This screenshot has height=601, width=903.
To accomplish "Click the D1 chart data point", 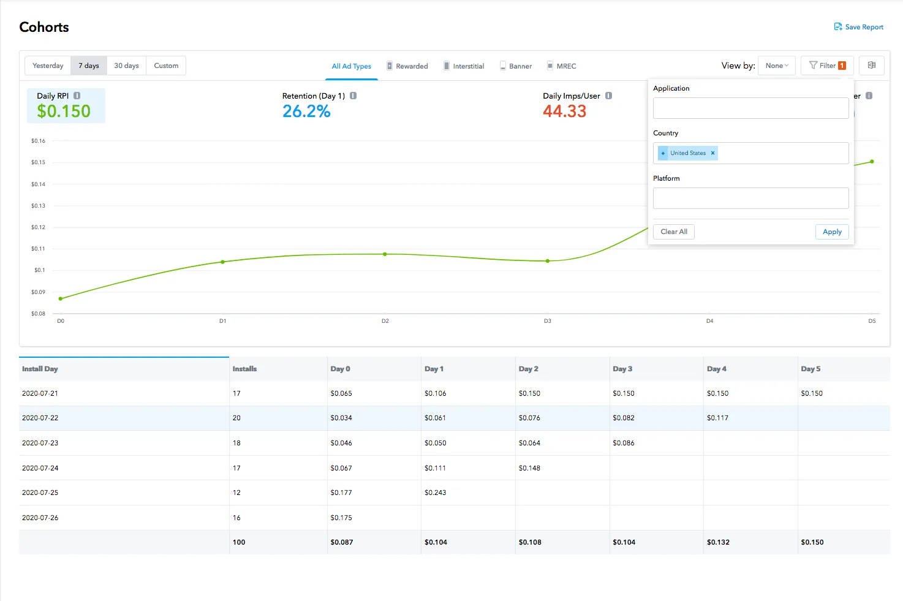I will 222,262.
